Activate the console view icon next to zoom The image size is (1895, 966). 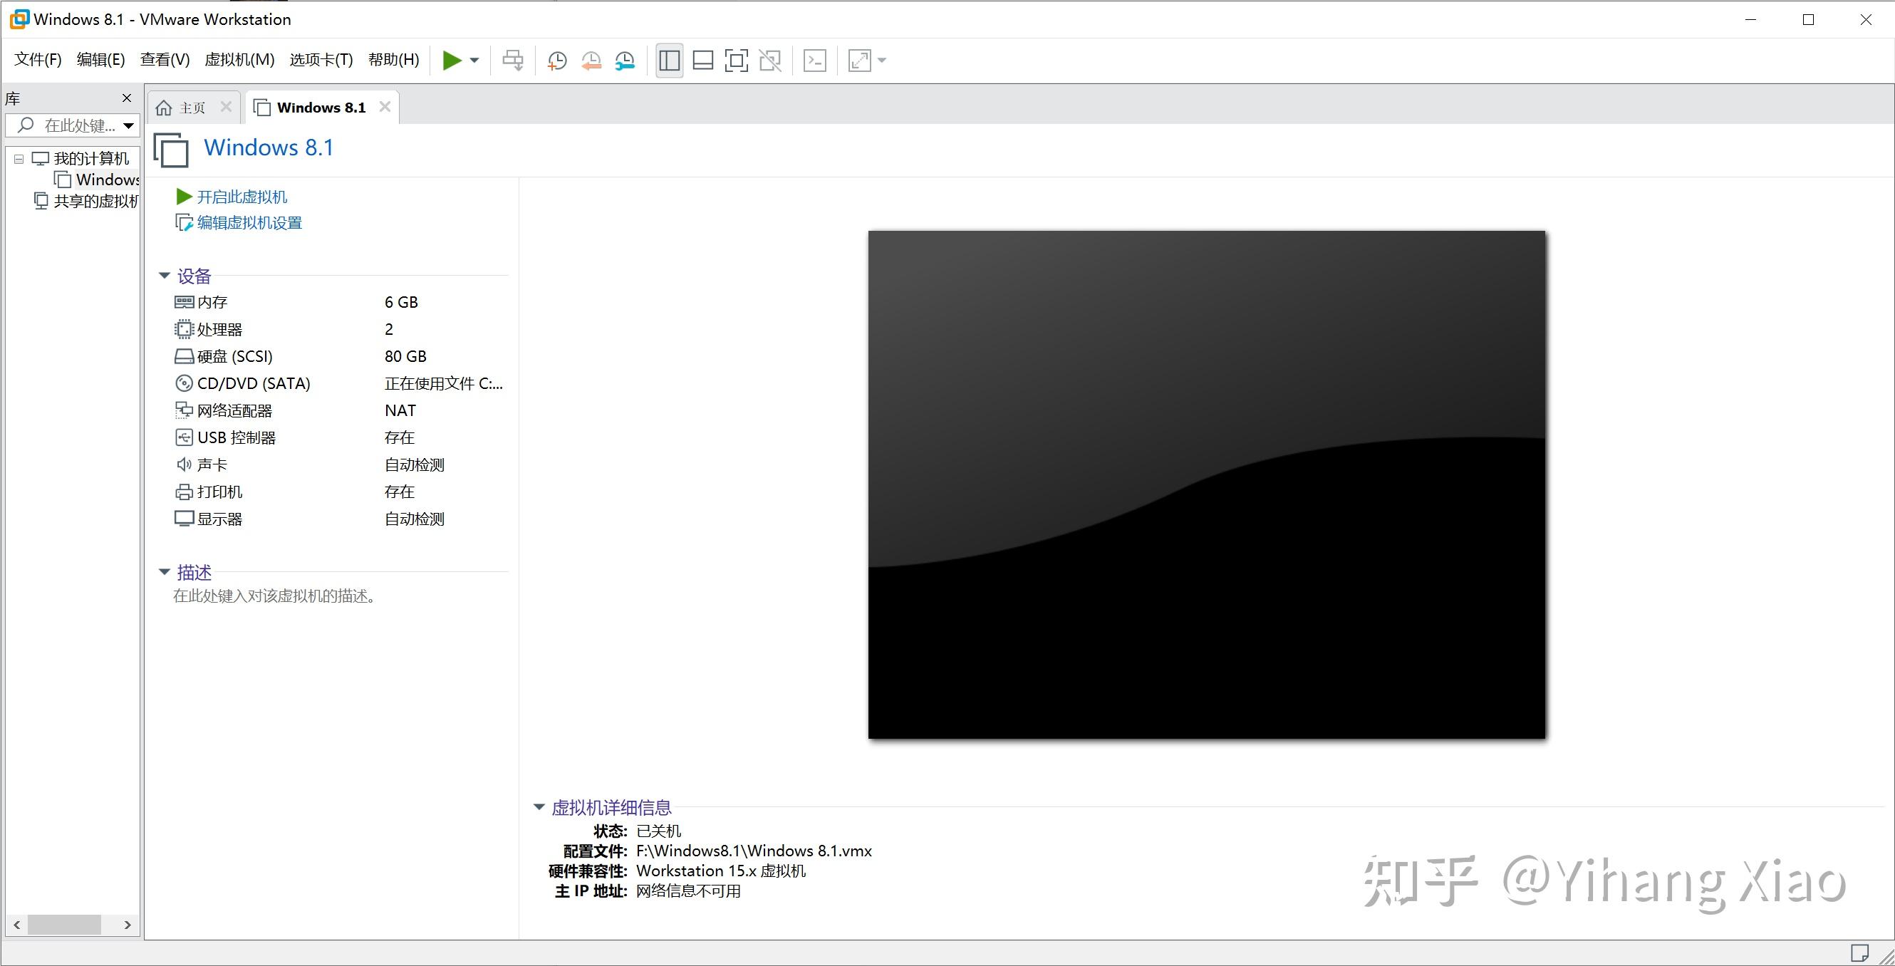(814, 60)
